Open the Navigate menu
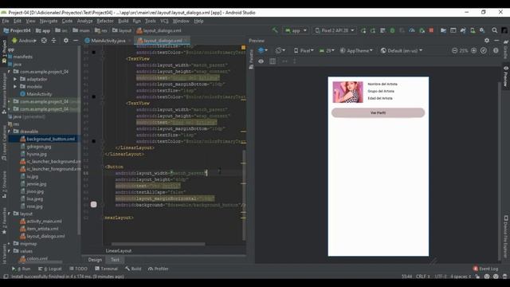This screenshot has height=287, width=510. pos(49,21)
